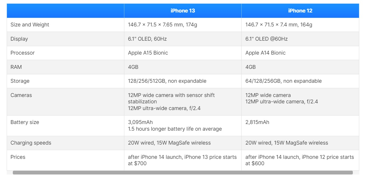Click the iPhone 13 price starts at $700 cell
Image resolution: width=370 pixels, height=180 pixels.
[x=183, y=160]
